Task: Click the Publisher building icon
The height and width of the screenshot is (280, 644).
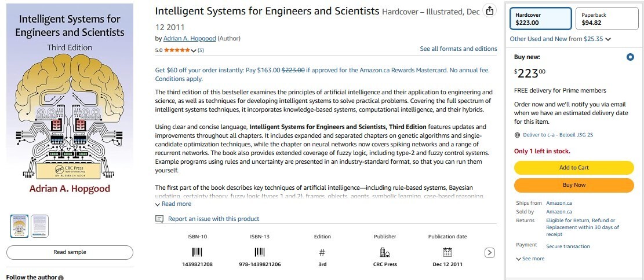Action: [x=385, y=252]
